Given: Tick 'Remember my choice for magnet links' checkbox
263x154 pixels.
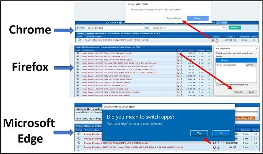Looking at the screenshot, I should (x=217, y=85).
